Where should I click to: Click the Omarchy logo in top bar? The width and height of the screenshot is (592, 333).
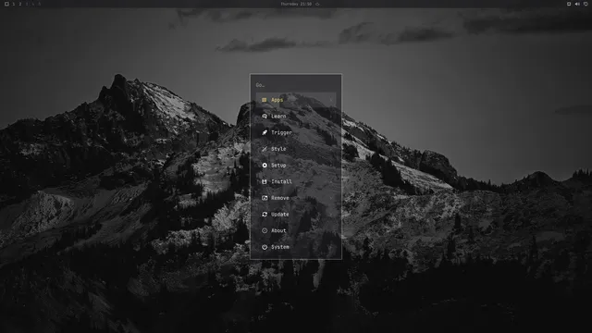click(x=6, y=4)
